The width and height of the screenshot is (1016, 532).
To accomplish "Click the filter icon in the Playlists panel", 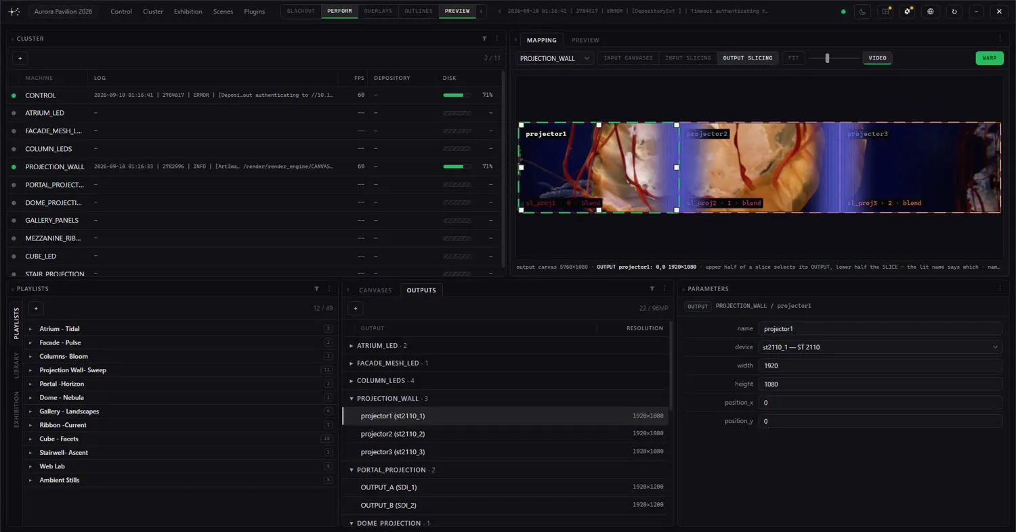I will (x=316, y=289).
